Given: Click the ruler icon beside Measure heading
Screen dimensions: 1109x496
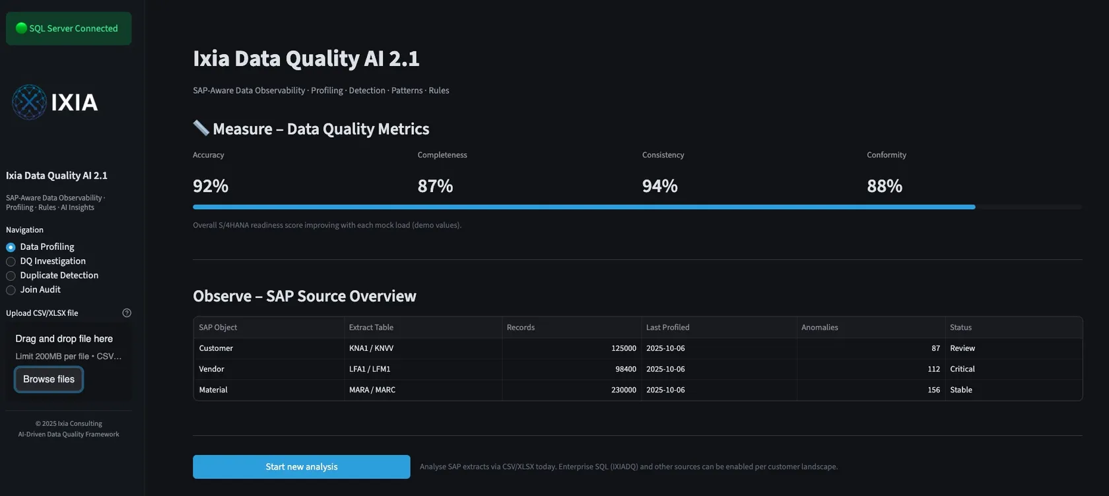Looking at the screenshot, I should pos(201,128).
